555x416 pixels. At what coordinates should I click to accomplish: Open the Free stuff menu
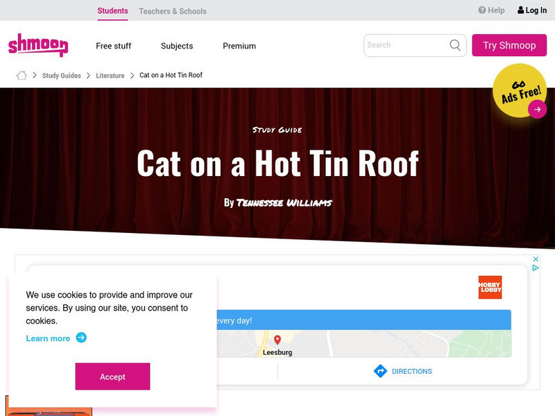pyautogui.click(x=113, y=46)
